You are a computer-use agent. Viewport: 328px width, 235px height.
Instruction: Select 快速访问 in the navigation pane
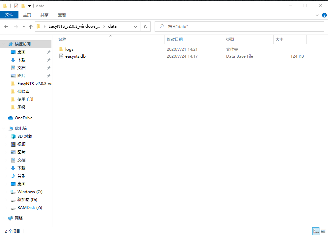(23, 44)
